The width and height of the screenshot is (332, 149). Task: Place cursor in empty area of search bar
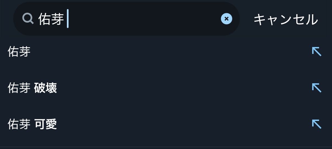143,19
